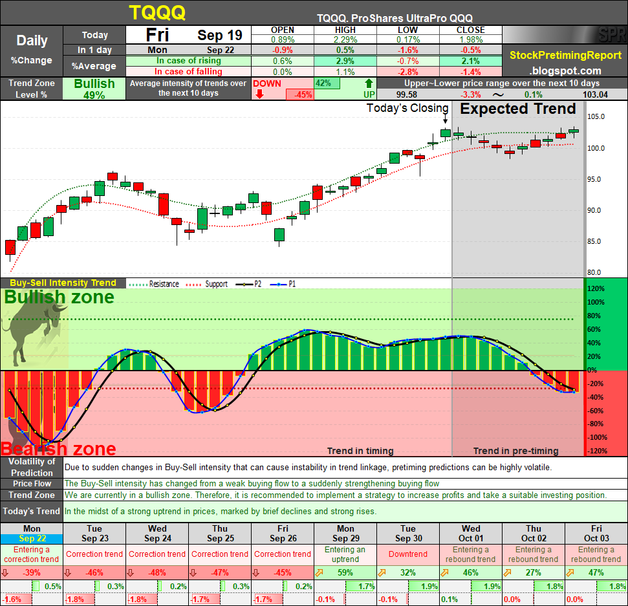Image resolution: width=628 pixels, height=606 pixels.
Task: Click the Resistance legend entry
Action: point(154,284)
